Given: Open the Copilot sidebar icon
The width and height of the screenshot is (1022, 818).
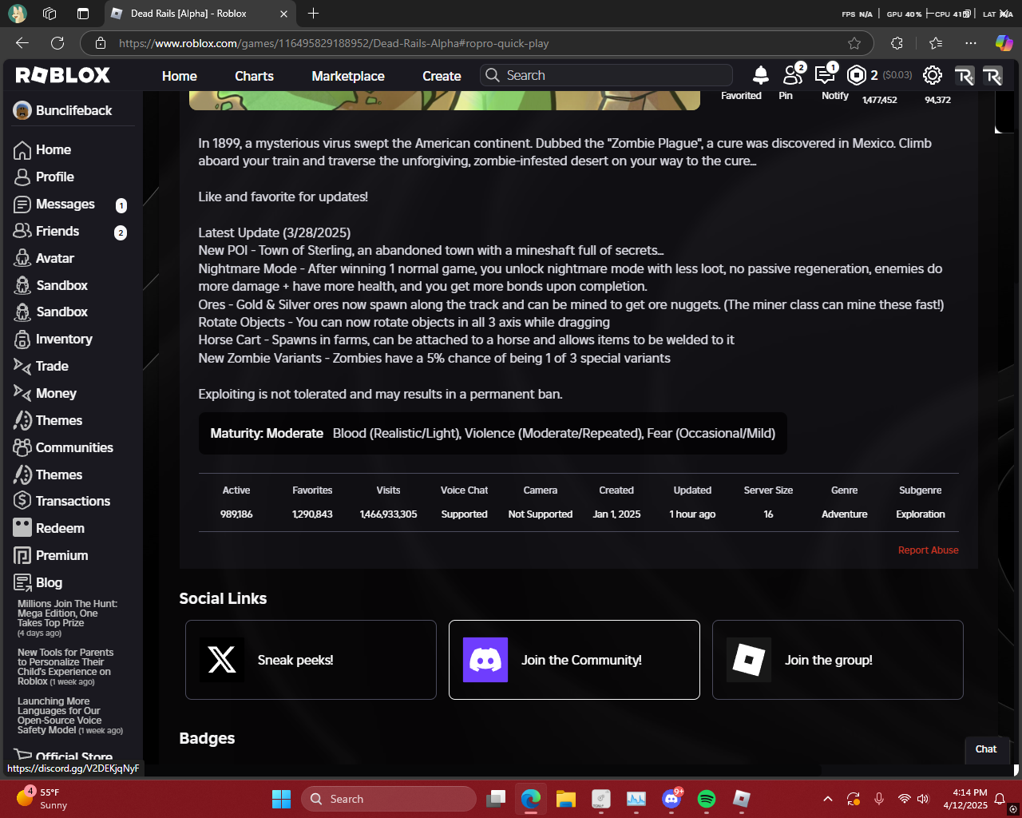Looking at the screenshot, I should pyautogui.click(x=1004, y=43).
